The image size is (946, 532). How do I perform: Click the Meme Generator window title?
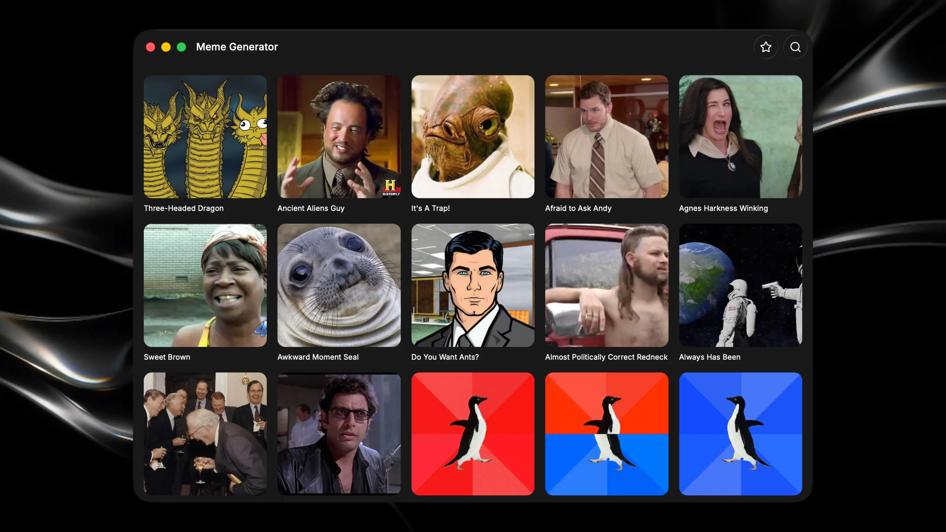point(237,47)
